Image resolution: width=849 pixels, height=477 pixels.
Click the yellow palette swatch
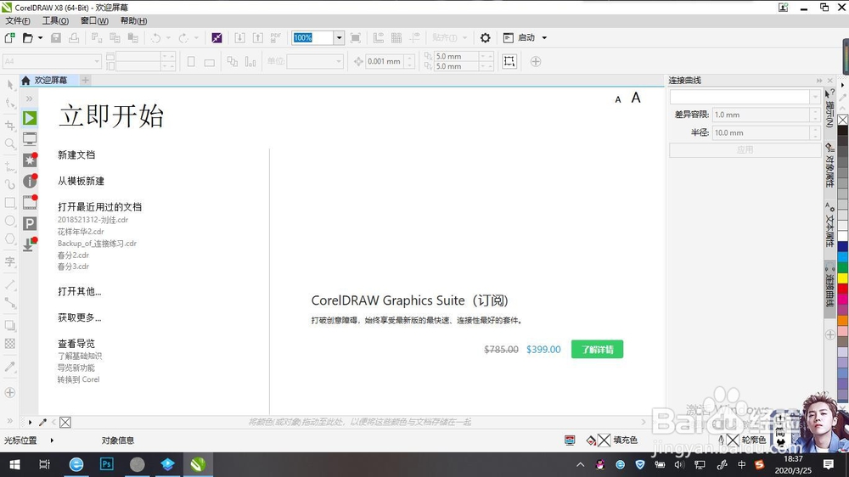point(843,278)
